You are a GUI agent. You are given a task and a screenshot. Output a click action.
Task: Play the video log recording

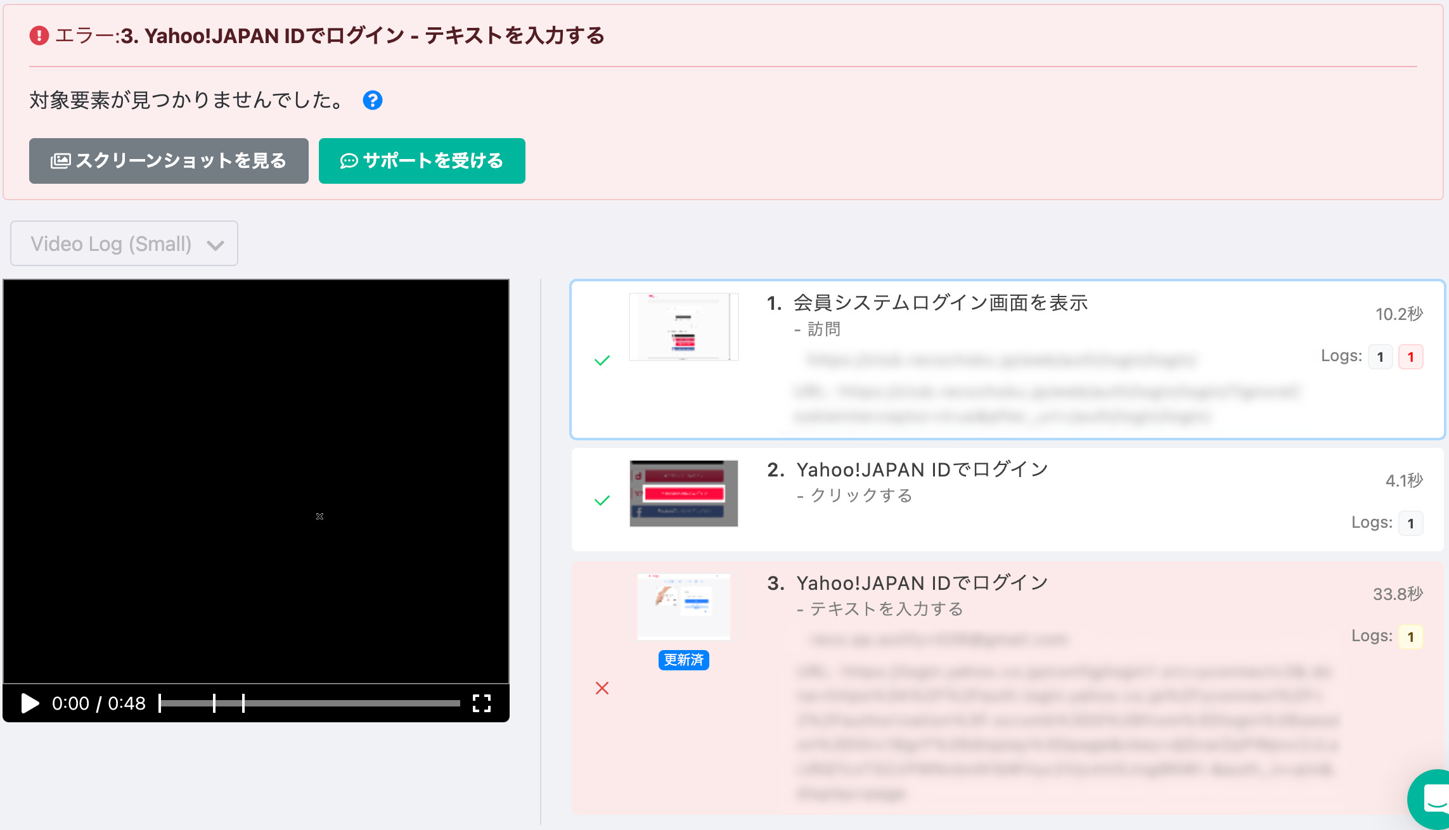(28, 703)
